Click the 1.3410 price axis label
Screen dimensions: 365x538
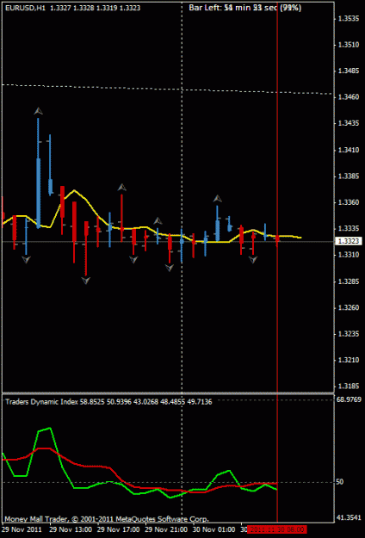349,150
